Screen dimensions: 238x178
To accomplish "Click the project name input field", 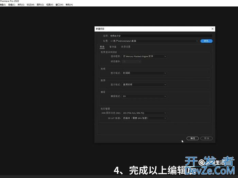I will click(x=161, y=36).
